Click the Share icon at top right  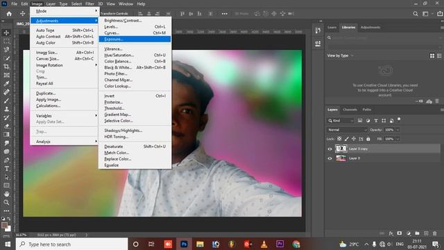440,14
